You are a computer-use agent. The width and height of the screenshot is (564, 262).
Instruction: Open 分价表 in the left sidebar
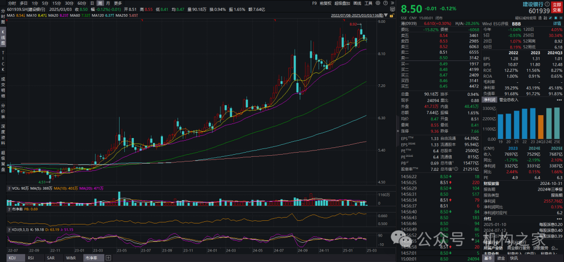(x=3, y=111)
